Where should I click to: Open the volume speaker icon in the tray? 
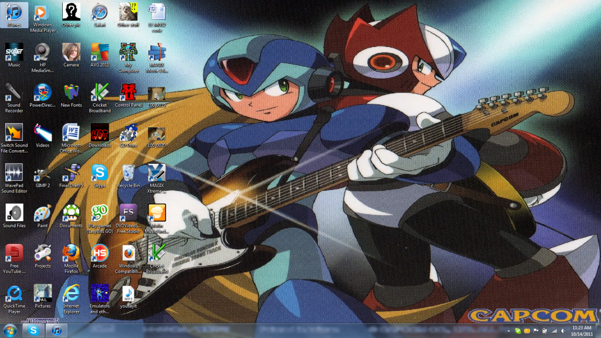[562, 332]
